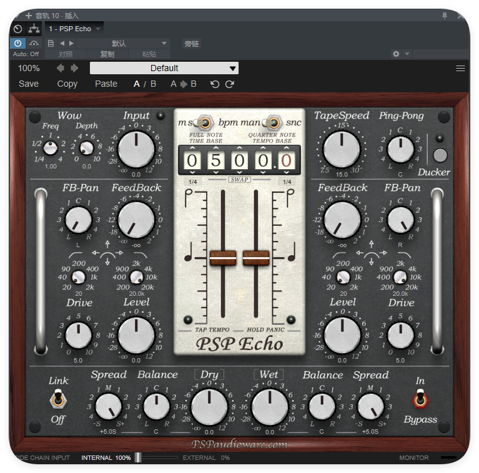Click the Wow Depth knob
This screenshot has width=479, height=473.
[87, 149]
